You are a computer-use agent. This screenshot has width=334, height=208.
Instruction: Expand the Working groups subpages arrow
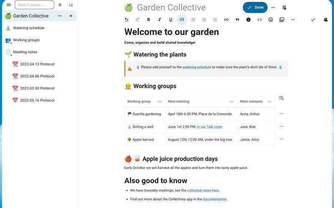tap(11, 43)
